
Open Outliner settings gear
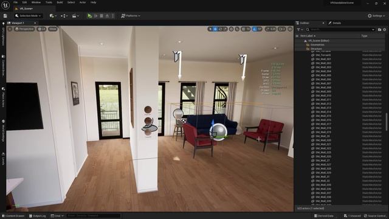385,30
